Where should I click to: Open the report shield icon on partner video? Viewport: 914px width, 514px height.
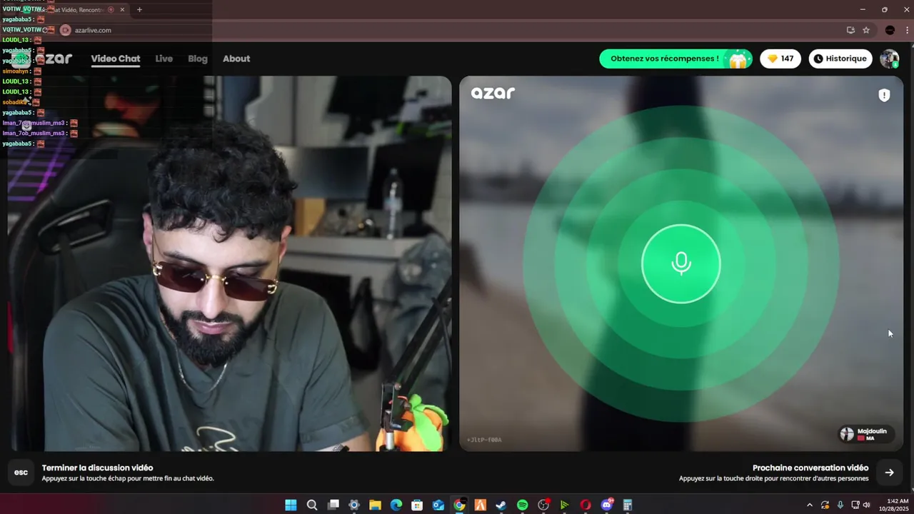point(884,95)
